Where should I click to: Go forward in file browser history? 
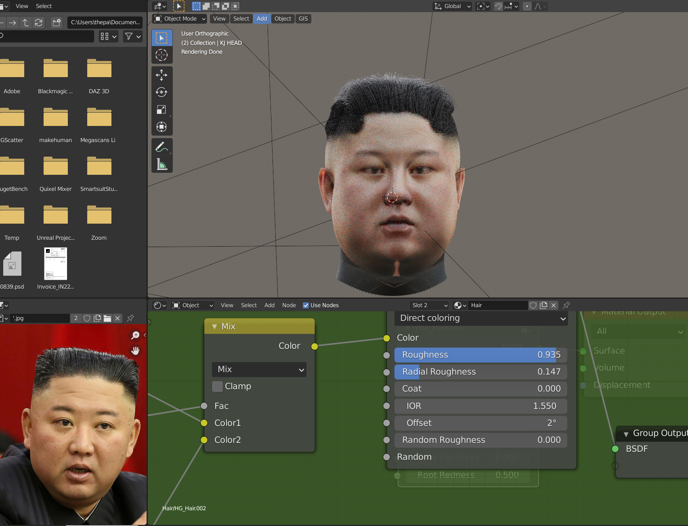pos(13,23)
